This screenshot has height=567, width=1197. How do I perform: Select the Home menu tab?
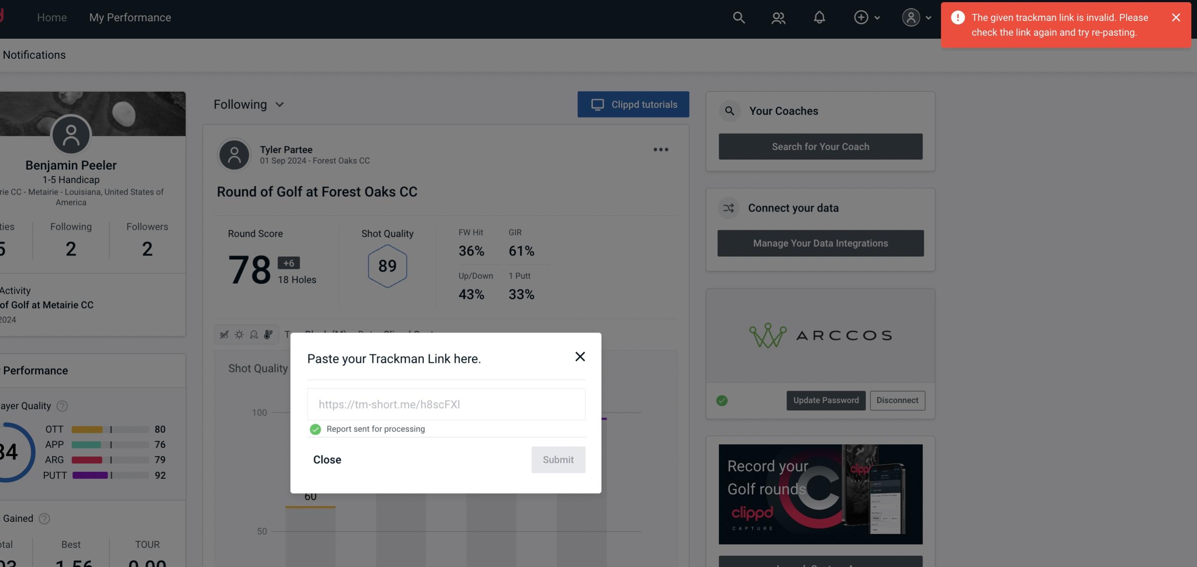click(x=52, y=17)
